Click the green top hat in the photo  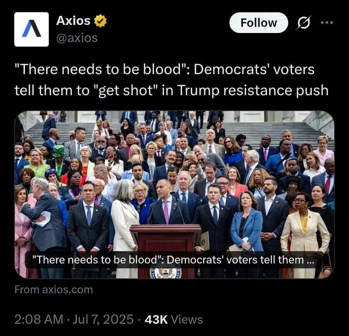click(59, 151)
